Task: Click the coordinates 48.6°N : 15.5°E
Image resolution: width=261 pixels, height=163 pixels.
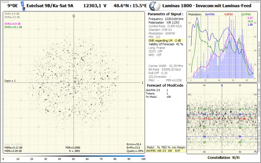Action: 130,6
